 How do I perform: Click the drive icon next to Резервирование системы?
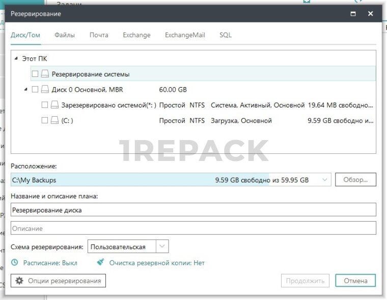(x=45, y=74)
